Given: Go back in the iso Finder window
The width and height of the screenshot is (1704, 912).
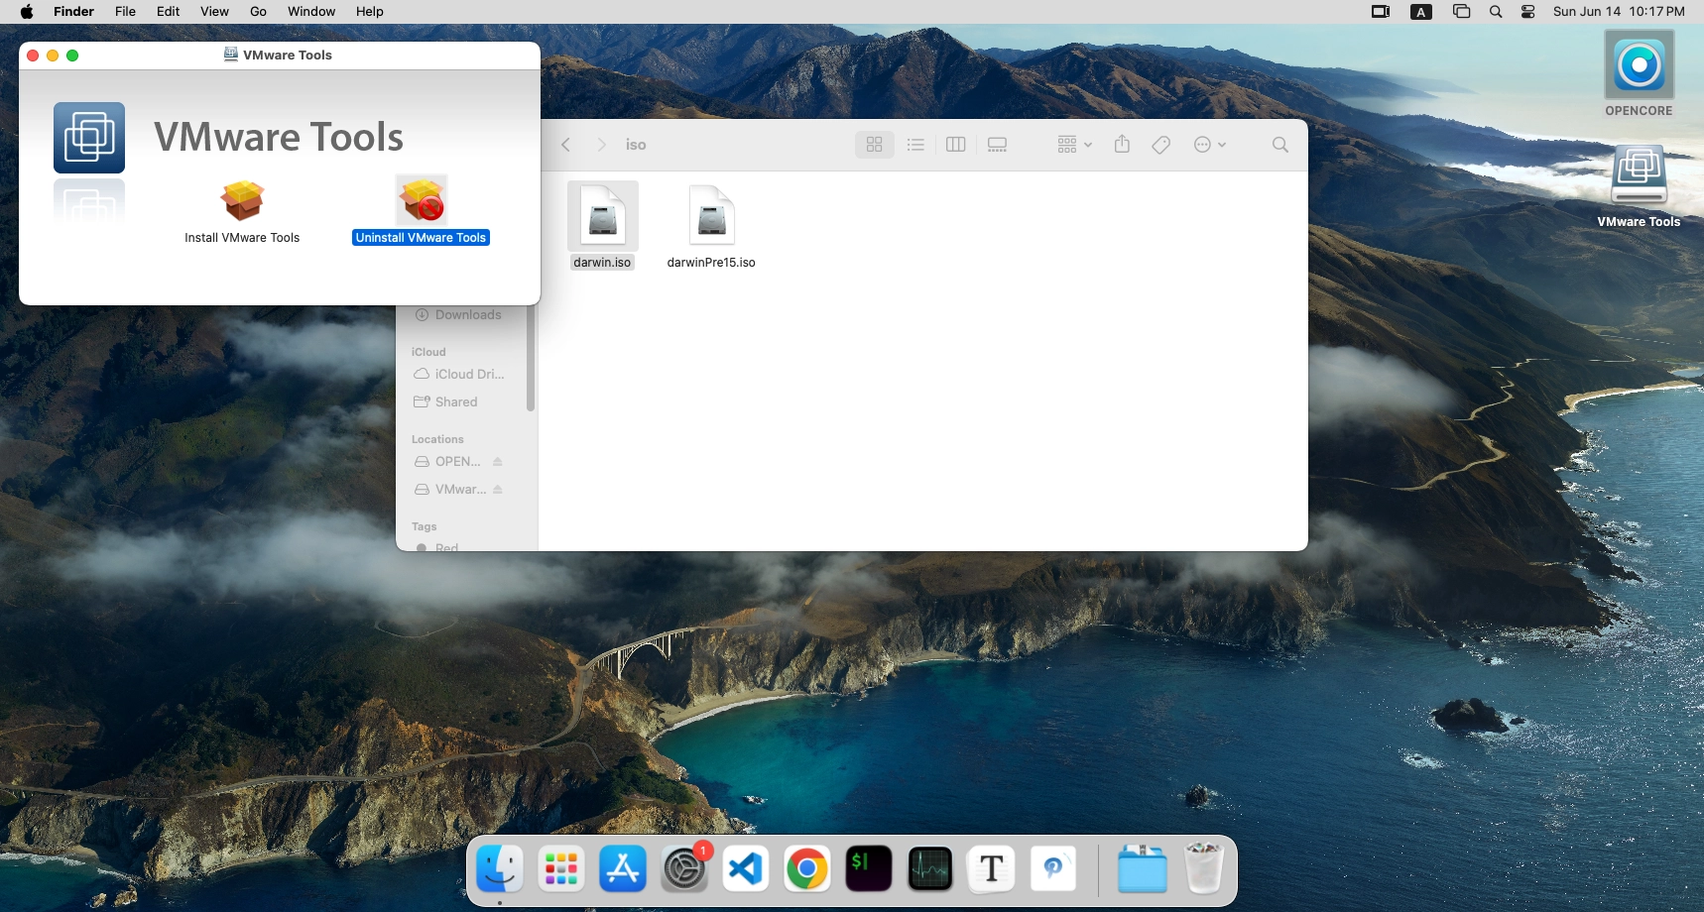Looking at the screenshot, I should pyautogui.click(x=566, y=145).
